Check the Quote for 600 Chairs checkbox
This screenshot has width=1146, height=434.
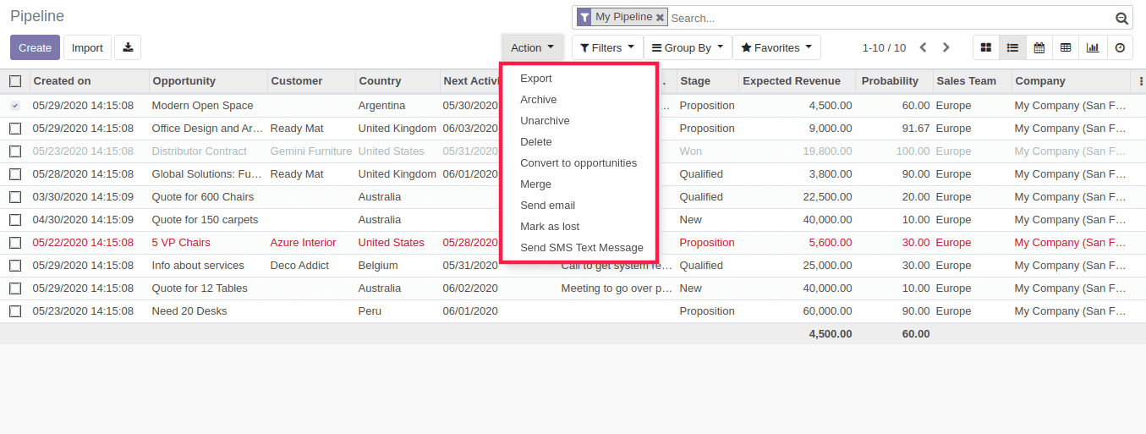[15, 197]
